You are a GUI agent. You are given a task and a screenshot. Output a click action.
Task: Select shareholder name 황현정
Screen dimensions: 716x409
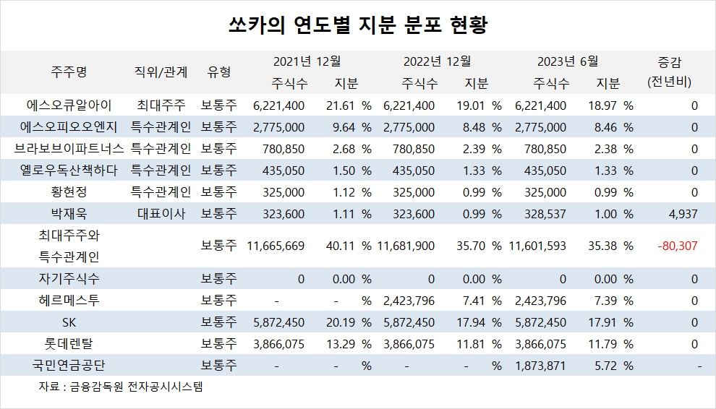point(69,192)
